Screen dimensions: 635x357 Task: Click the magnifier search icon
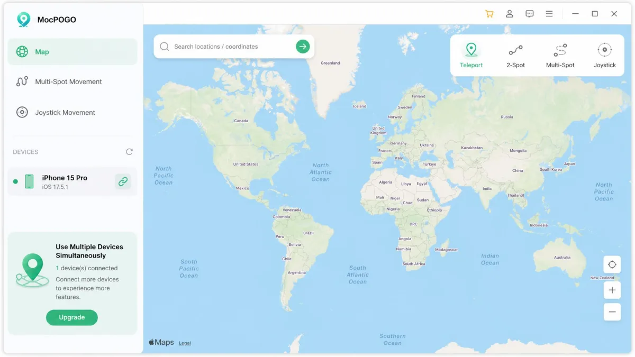[x=165, y=47]
